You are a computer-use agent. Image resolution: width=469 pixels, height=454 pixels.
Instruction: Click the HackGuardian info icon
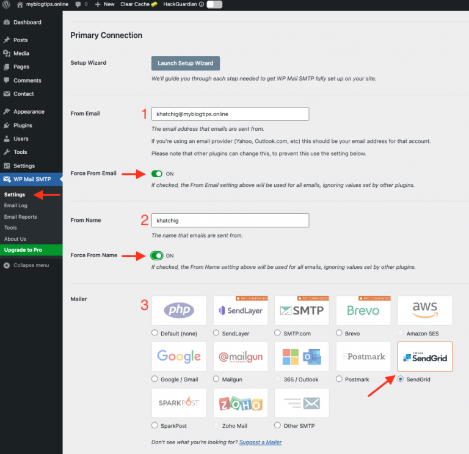coord(202,4)
